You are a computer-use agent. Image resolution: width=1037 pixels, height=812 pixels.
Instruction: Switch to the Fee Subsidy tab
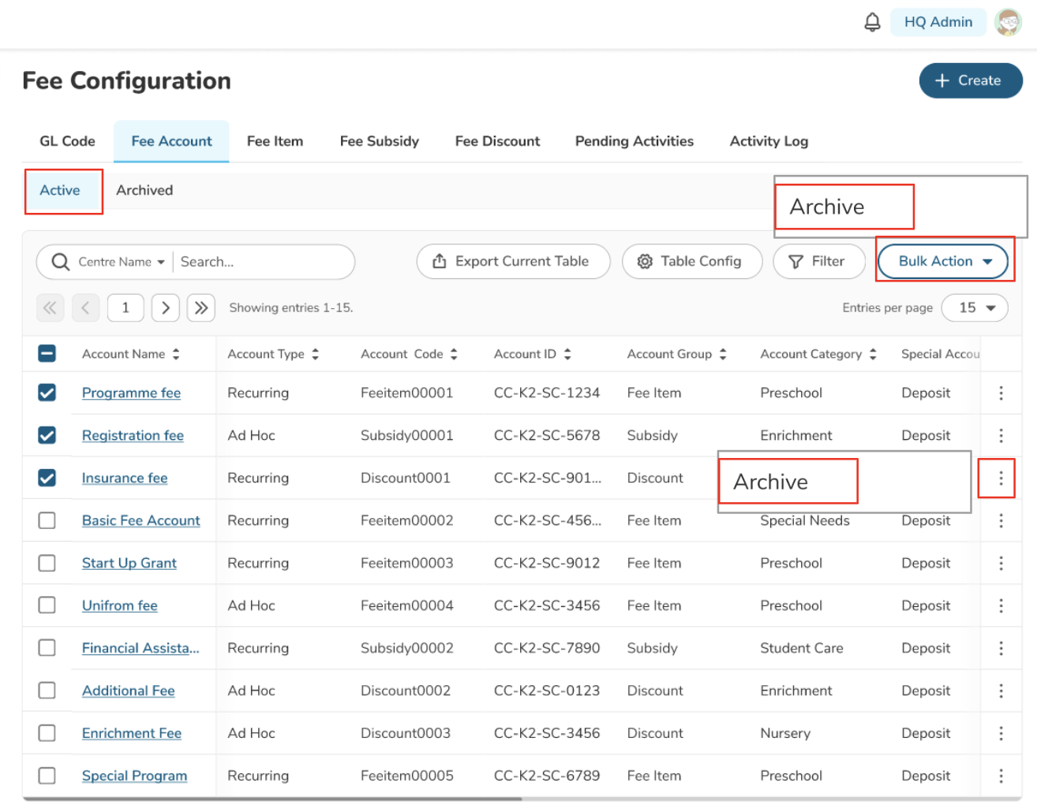pyautogui.click(x=379, y=141)
